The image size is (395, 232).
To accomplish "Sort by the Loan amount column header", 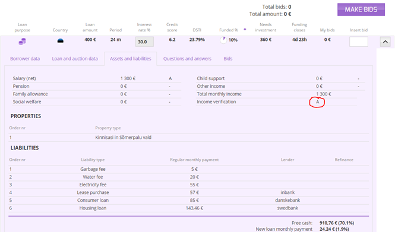I will [90, 27].
